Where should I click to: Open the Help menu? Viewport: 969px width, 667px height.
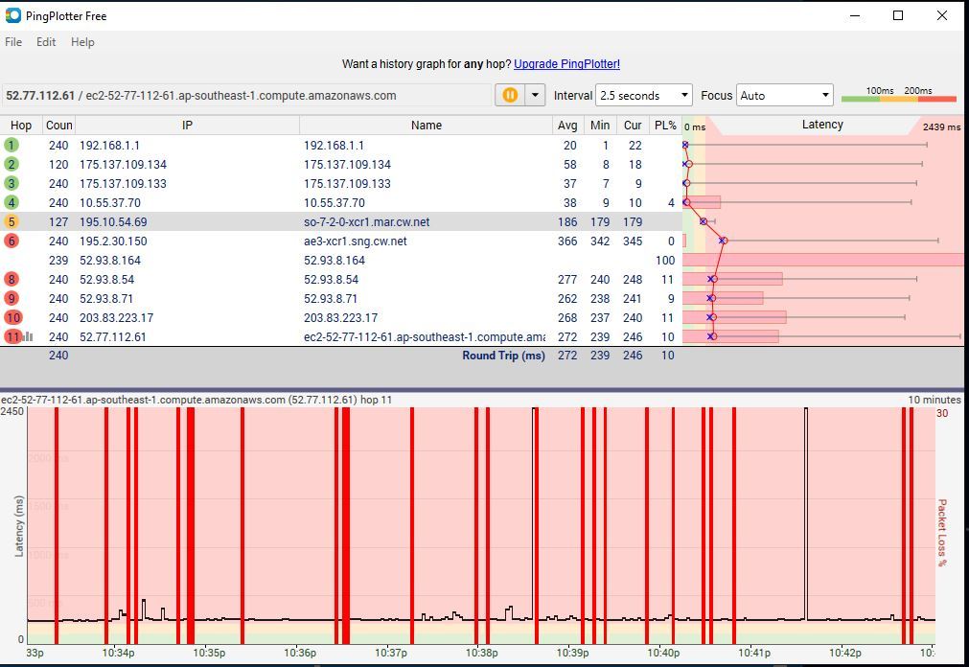tap(82, 42)
